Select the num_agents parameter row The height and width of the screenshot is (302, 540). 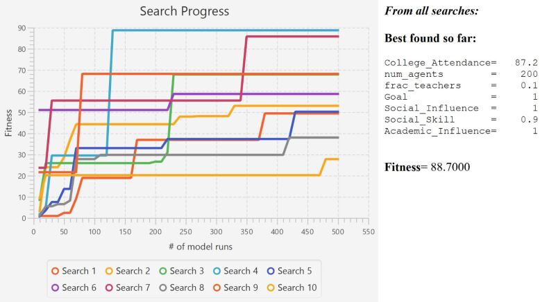[461, 74]
